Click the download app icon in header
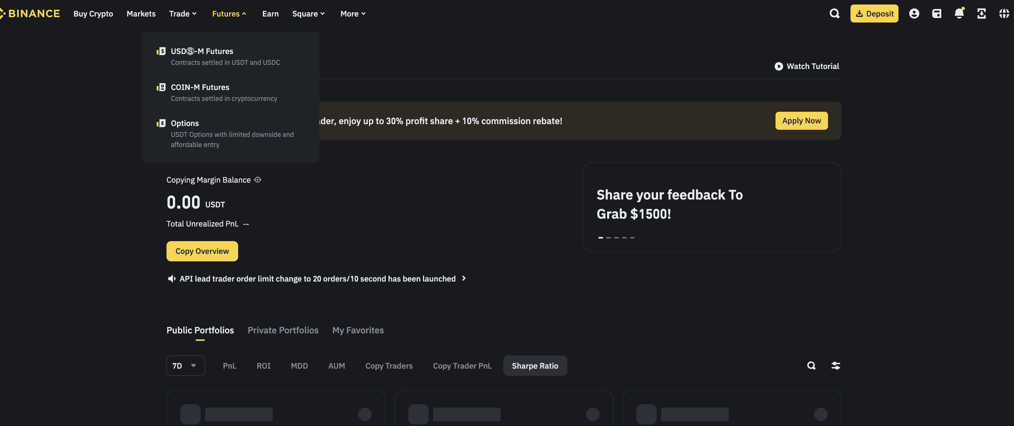Viewport: 1014px width, 426px height. pyautogui.click(x=981, y=14)
